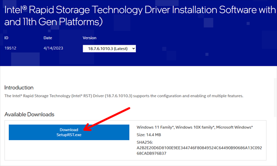Click the Introduction heading

[x=19, y=88]
